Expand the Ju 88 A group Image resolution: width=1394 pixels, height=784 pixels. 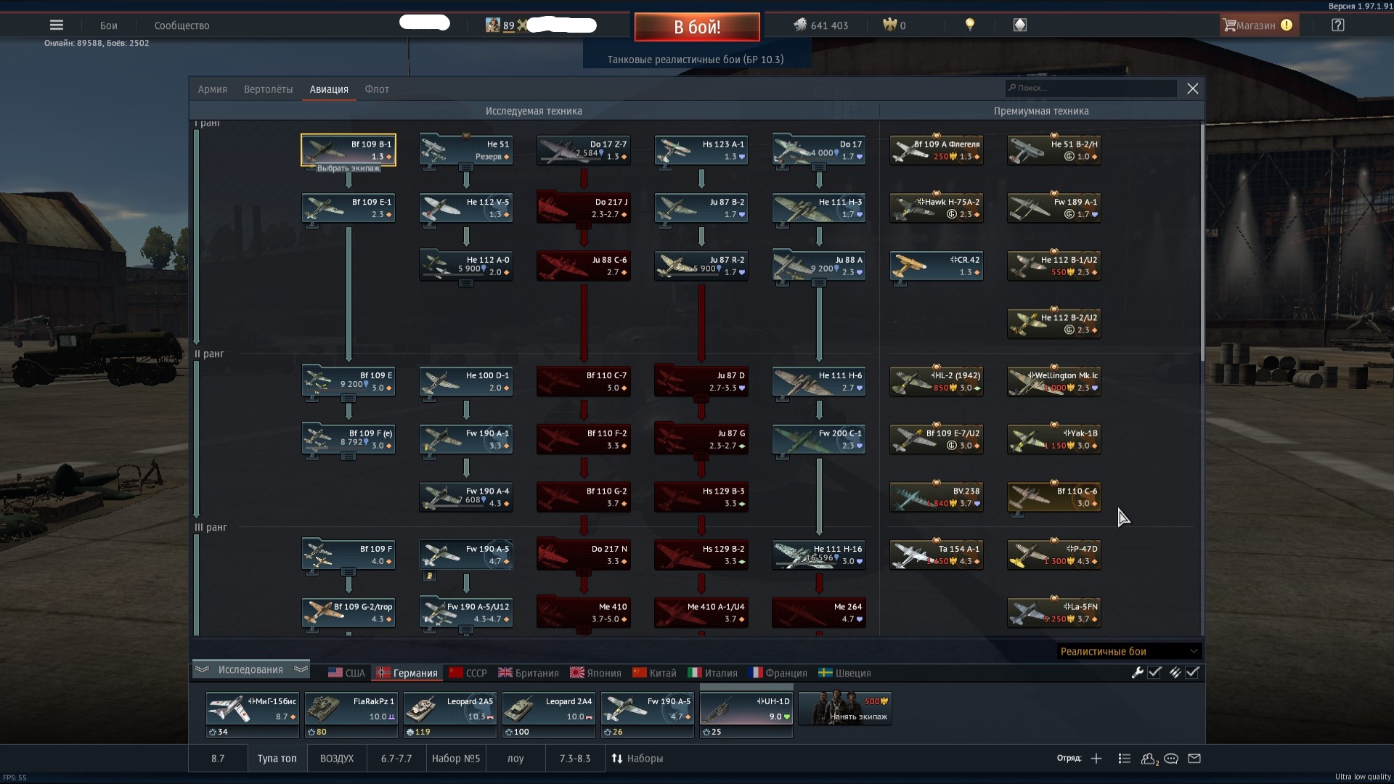(819, 283)
